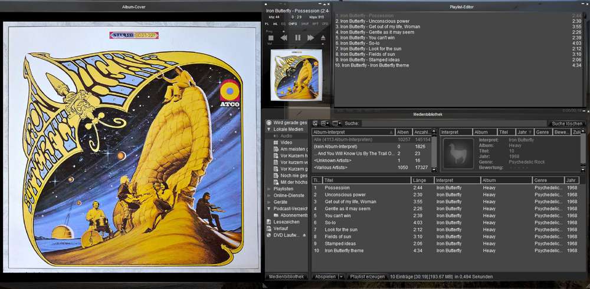Pause playback with the pause icon
Image resolution: width=590 pixels, height=289 pixels.
tap(297, 38)
